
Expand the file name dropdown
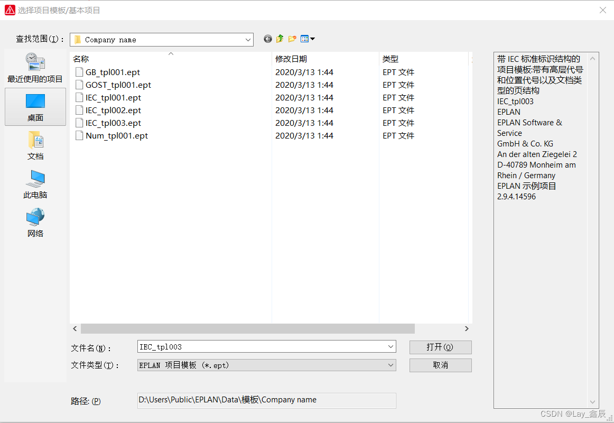pos(390,347)
